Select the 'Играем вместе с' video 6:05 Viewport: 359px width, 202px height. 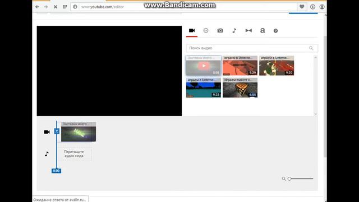tap(240, 88)
